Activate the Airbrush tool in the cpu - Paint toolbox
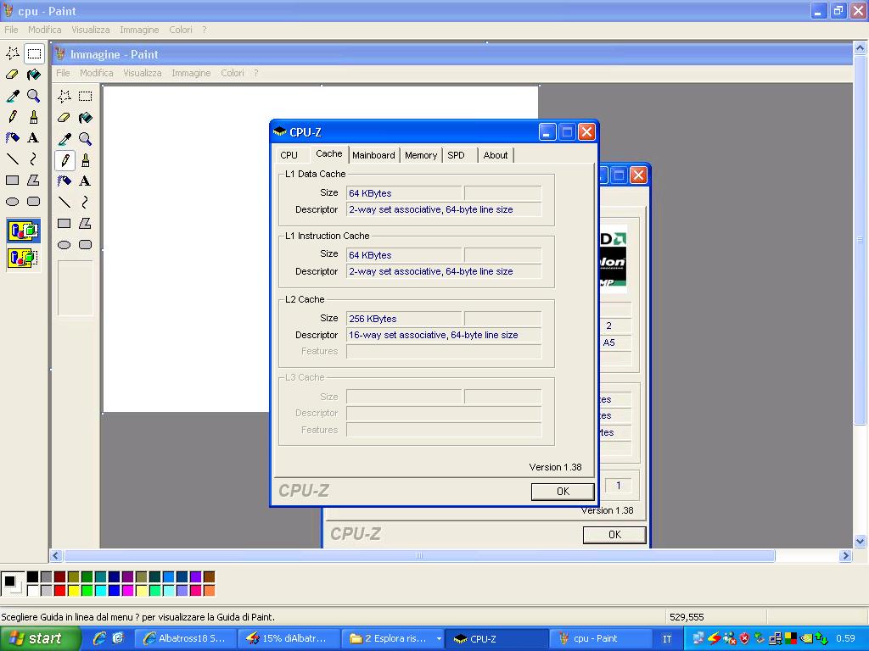 point(13,138)
